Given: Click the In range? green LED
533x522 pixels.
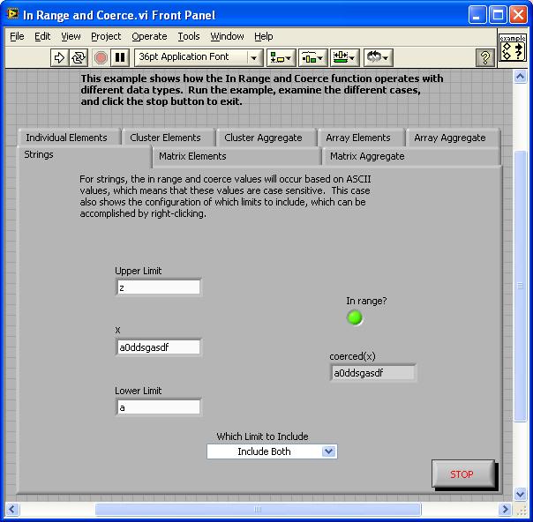Looking at the screenshot, I should pyautogui.click(x=355, y=317).
